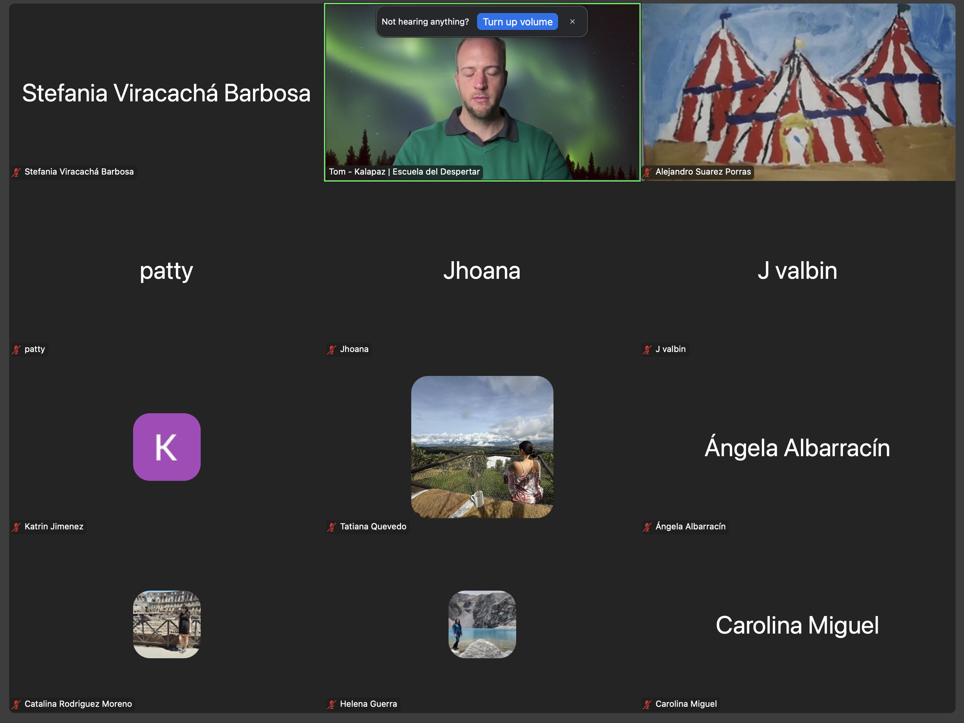Click muted mic icon beside Stefania Viracachá Barbosa
The height and width of the screenshot is (723, 964).
coord(17,172)
